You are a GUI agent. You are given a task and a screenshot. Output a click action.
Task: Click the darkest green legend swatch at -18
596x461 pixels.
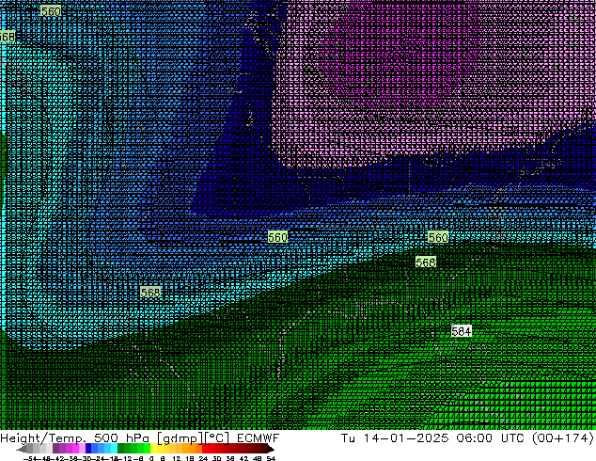point(120,449)
